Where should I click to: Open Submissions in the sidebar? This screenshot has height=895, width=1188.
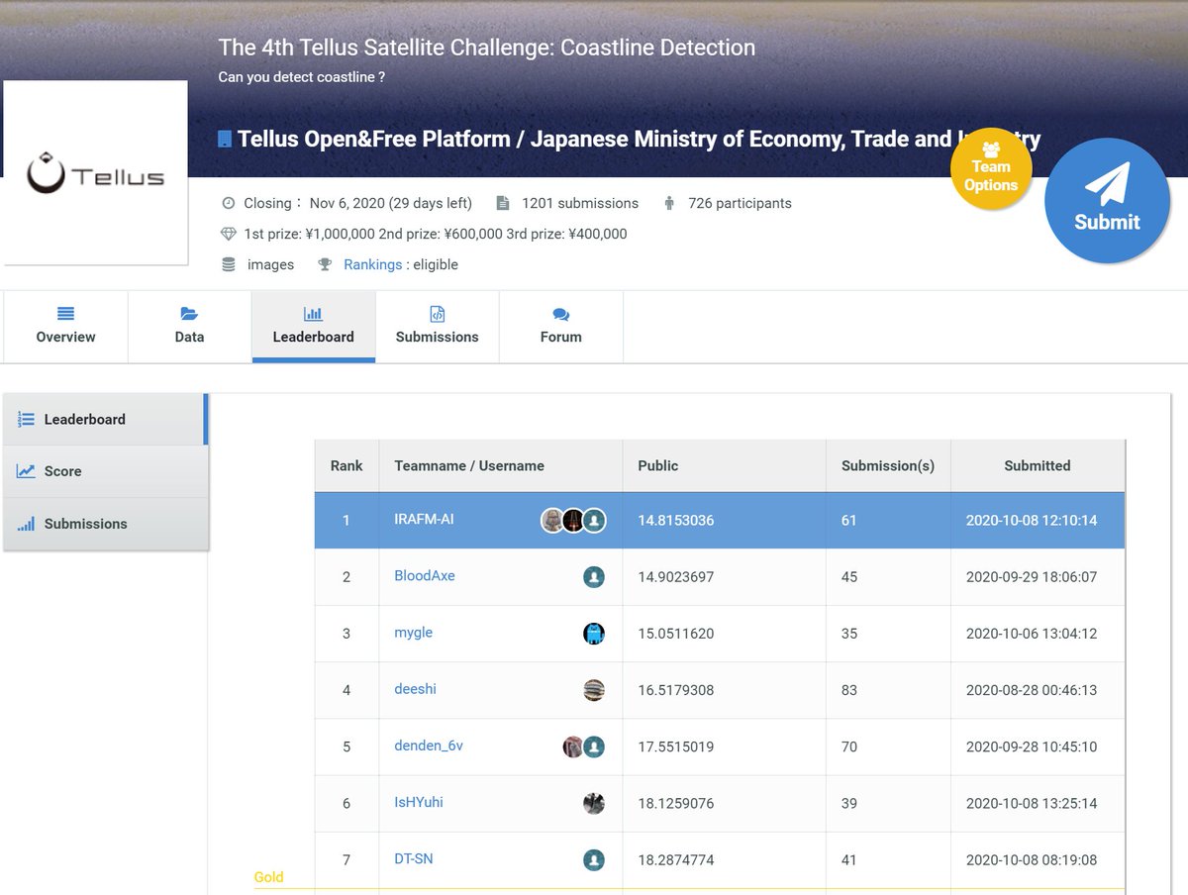point(106,524)
